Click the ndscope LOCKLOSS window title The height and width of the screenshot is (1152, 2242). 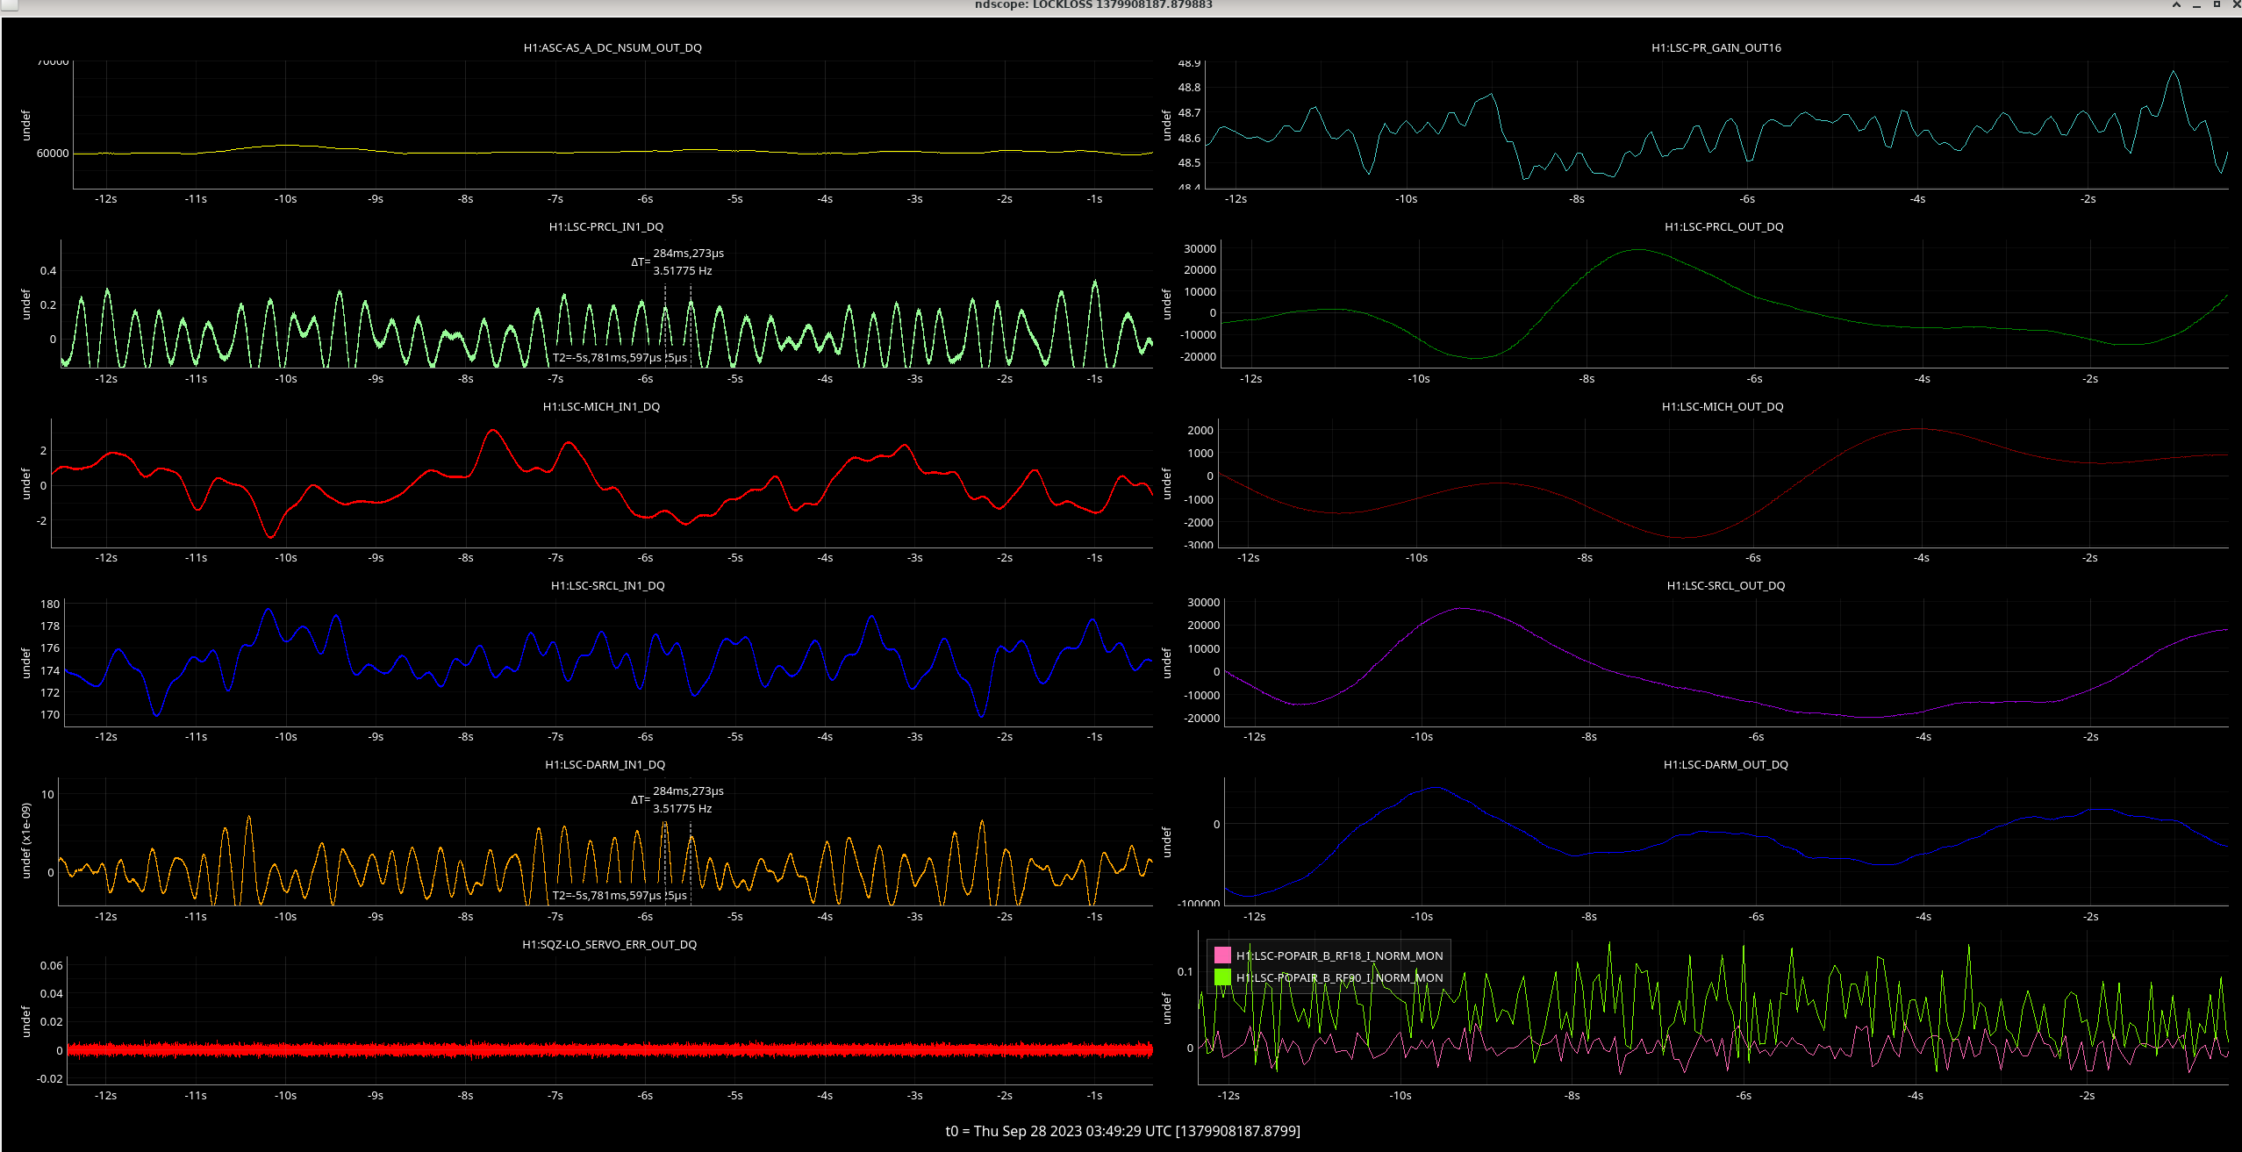[1093, 5]
